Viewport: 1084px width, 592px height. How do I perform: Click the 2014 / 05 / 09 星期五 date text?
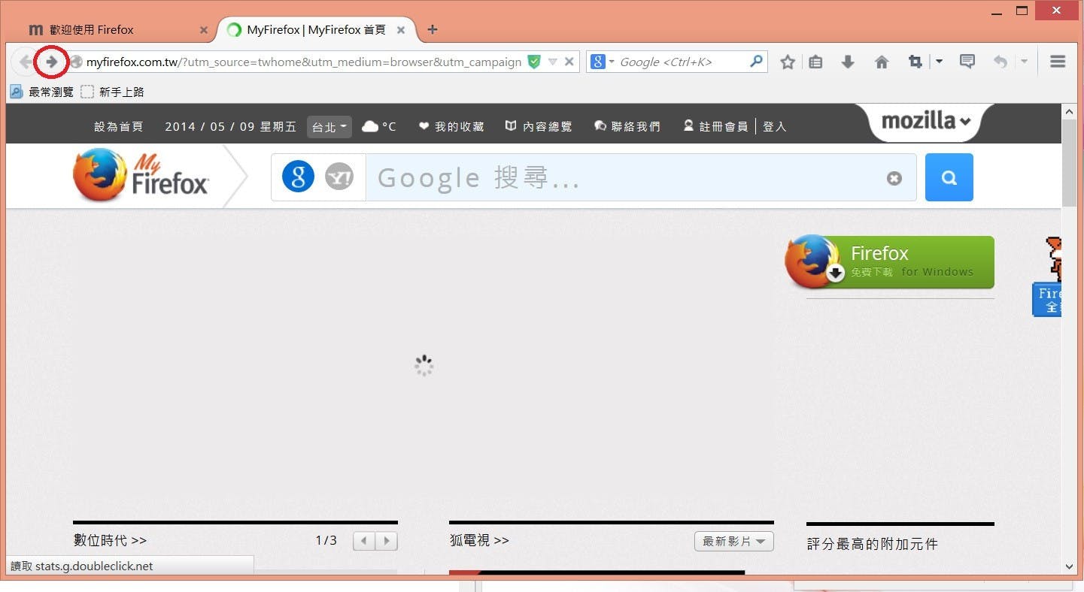coord(230,126)
